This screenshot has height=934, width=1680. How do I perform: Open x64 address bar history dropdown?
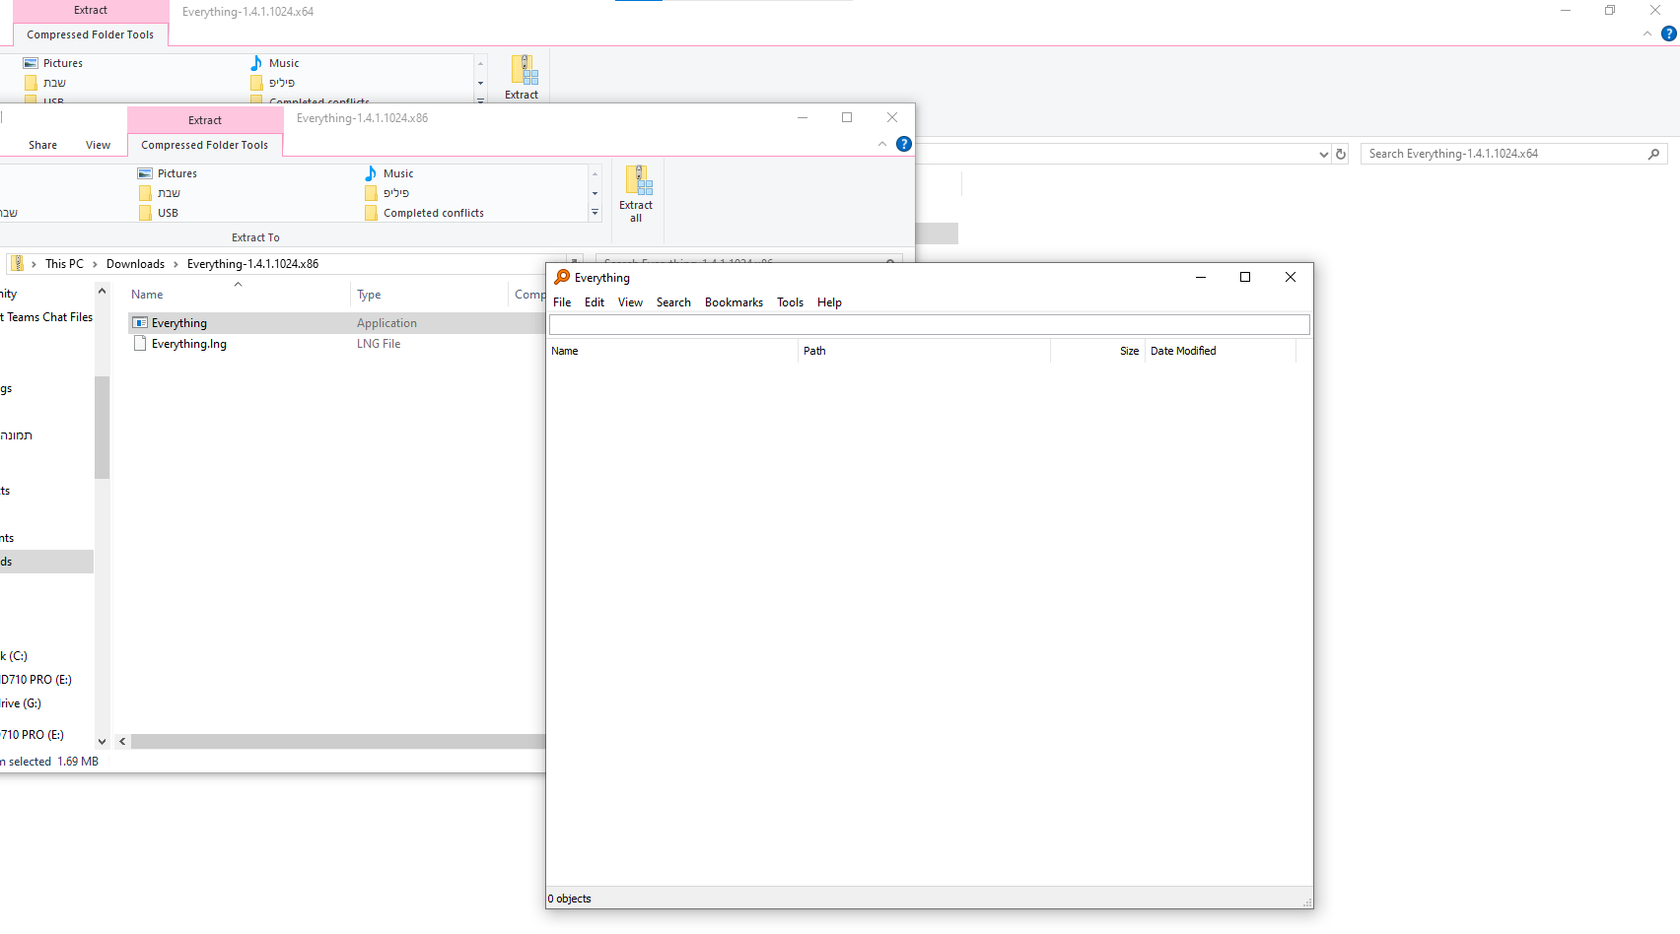[1323, 154]
